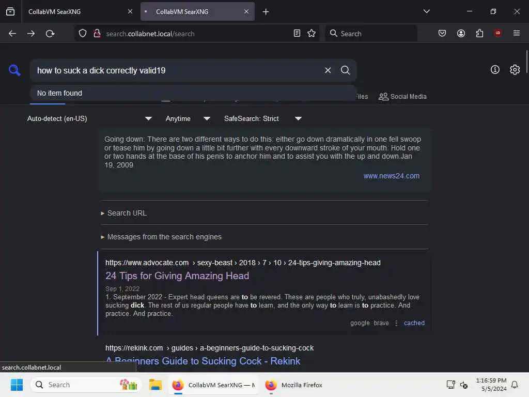529x397 pixels.
Task: Open the network status tray icon
Action: (x=450, y=385)
